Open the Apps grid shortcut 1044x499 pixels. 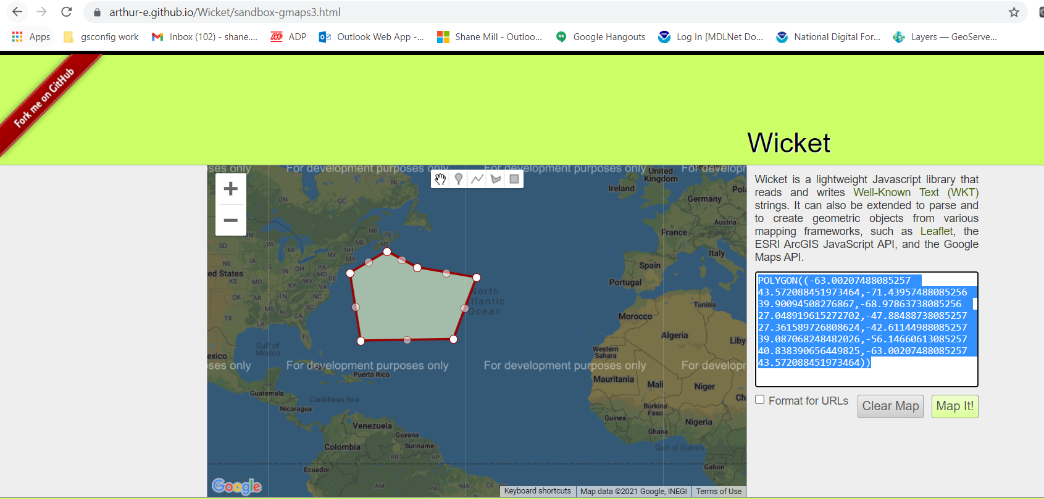[31, 37]
